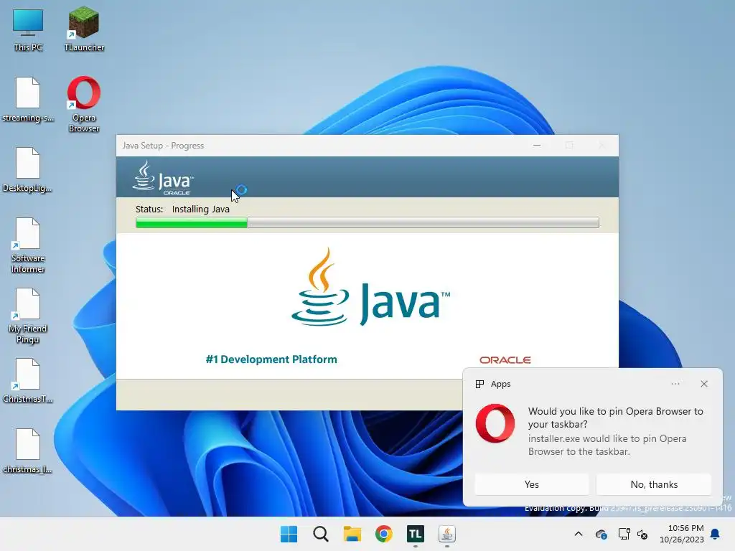The height and width of the screenshot is (551, 735).
Task: Minimize the Java Setup window
Action: click(x=537, y=145)
